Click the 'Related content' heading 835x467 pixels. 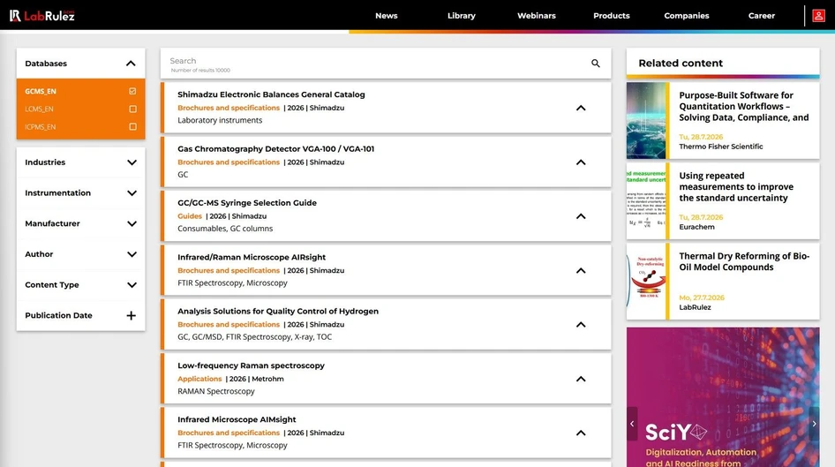tap(681, 63)
